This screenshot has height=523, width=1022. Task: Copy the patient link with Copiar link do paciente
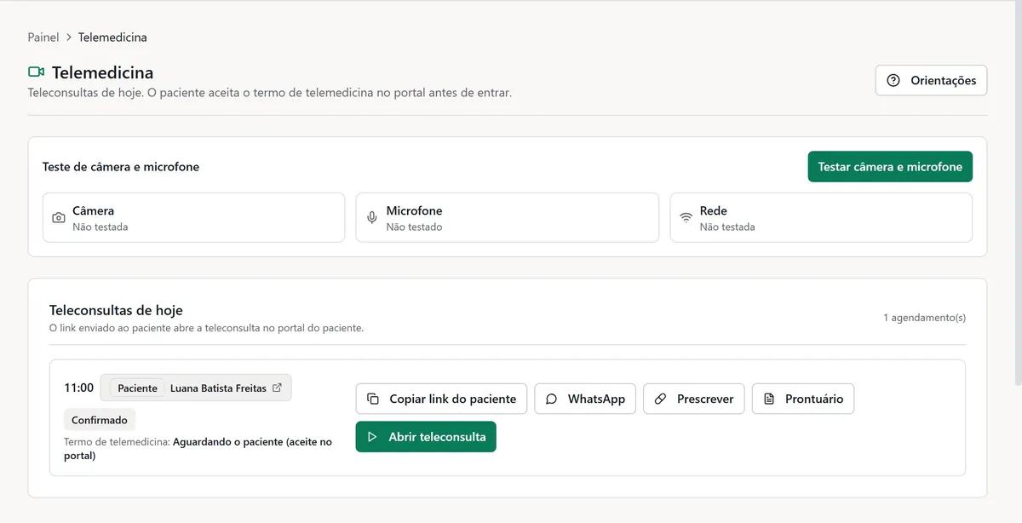[x=442, y=399]
